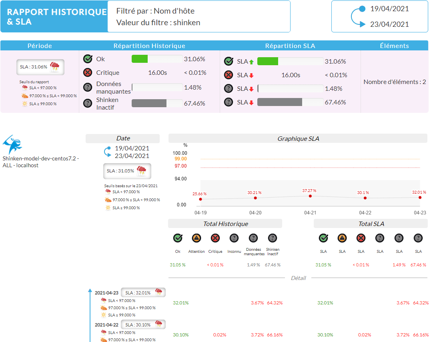The height and width of the screenshot is (342, 429).
Task: Click the red X icon under Total SLA
Action: click(361, 238)
